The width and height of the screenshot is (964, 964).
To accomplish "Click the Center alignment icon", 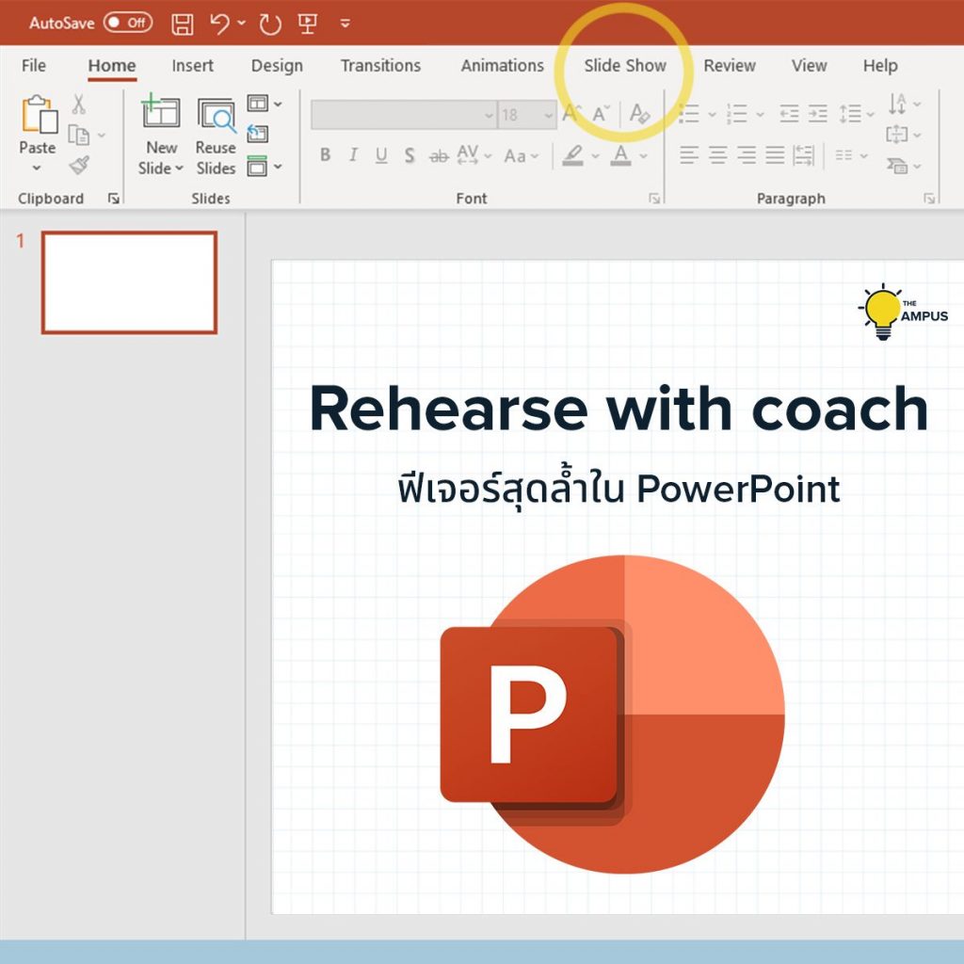I will coord(716,155).
